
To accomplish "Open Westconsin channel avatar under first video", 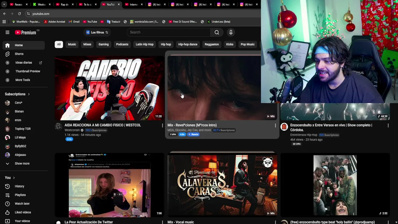I will [x=58, y=126].
